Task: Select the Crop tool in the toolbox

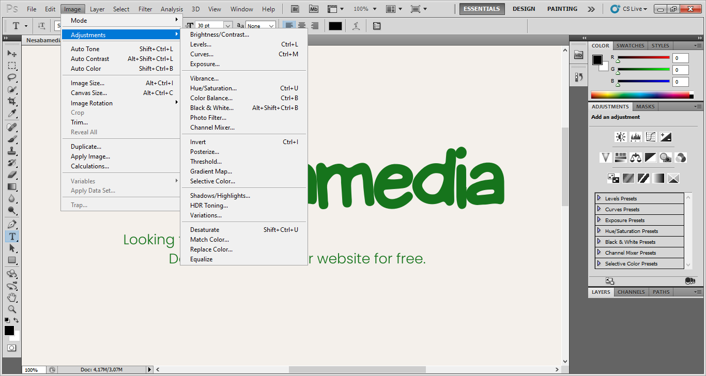Action: [11, 101]
